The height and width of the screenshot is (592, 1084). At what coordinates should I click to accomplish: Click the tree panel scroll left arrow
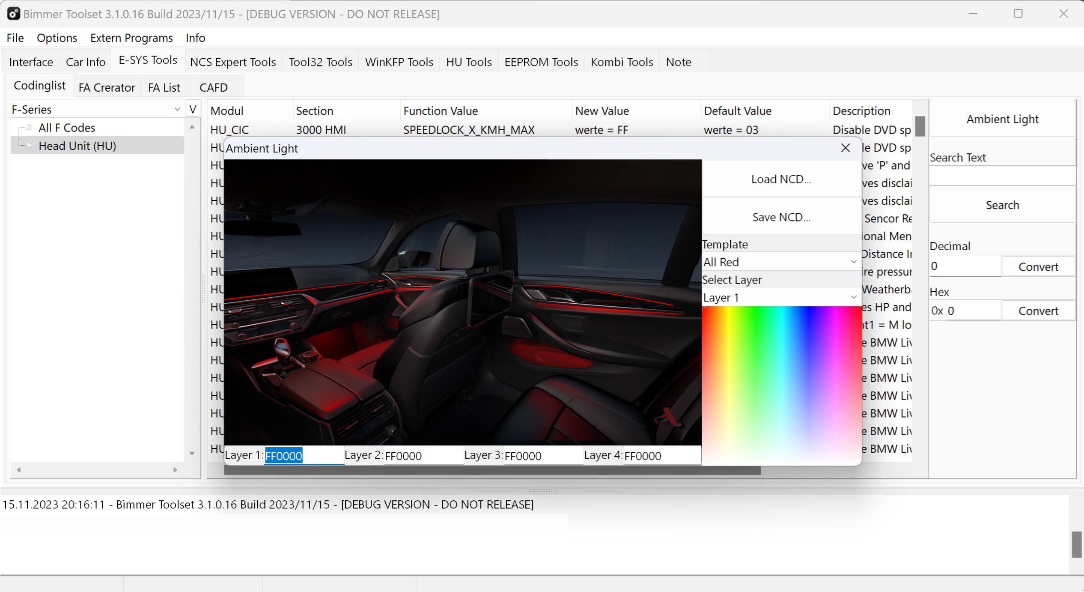coord(19,470)
